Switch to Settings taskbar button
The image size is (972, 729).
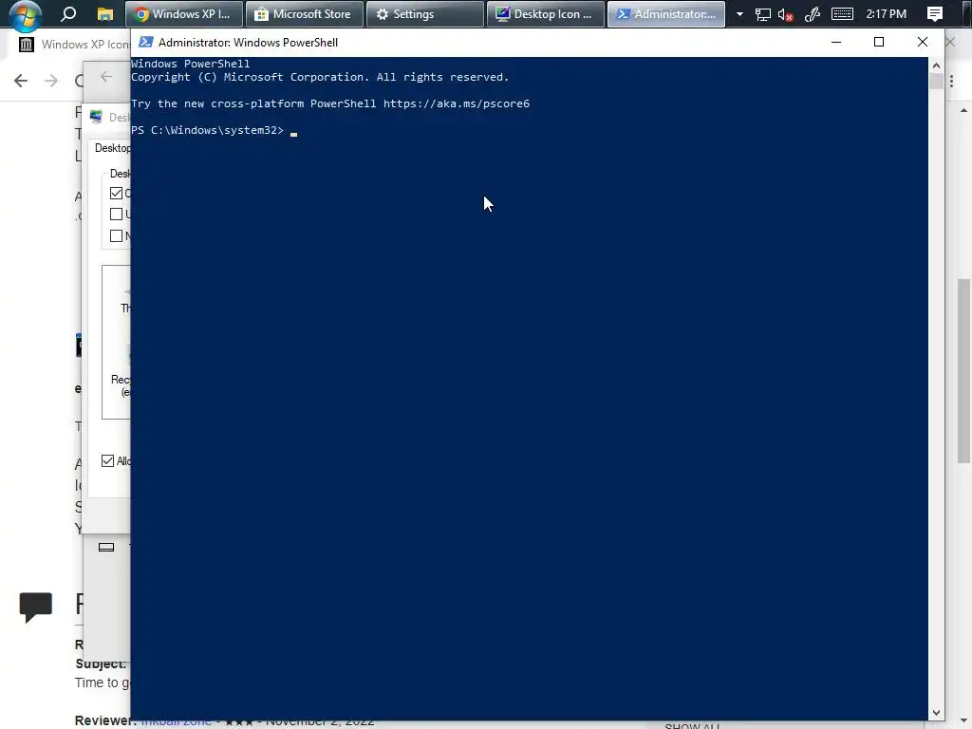pyautogui.click(x=424, y=13)
